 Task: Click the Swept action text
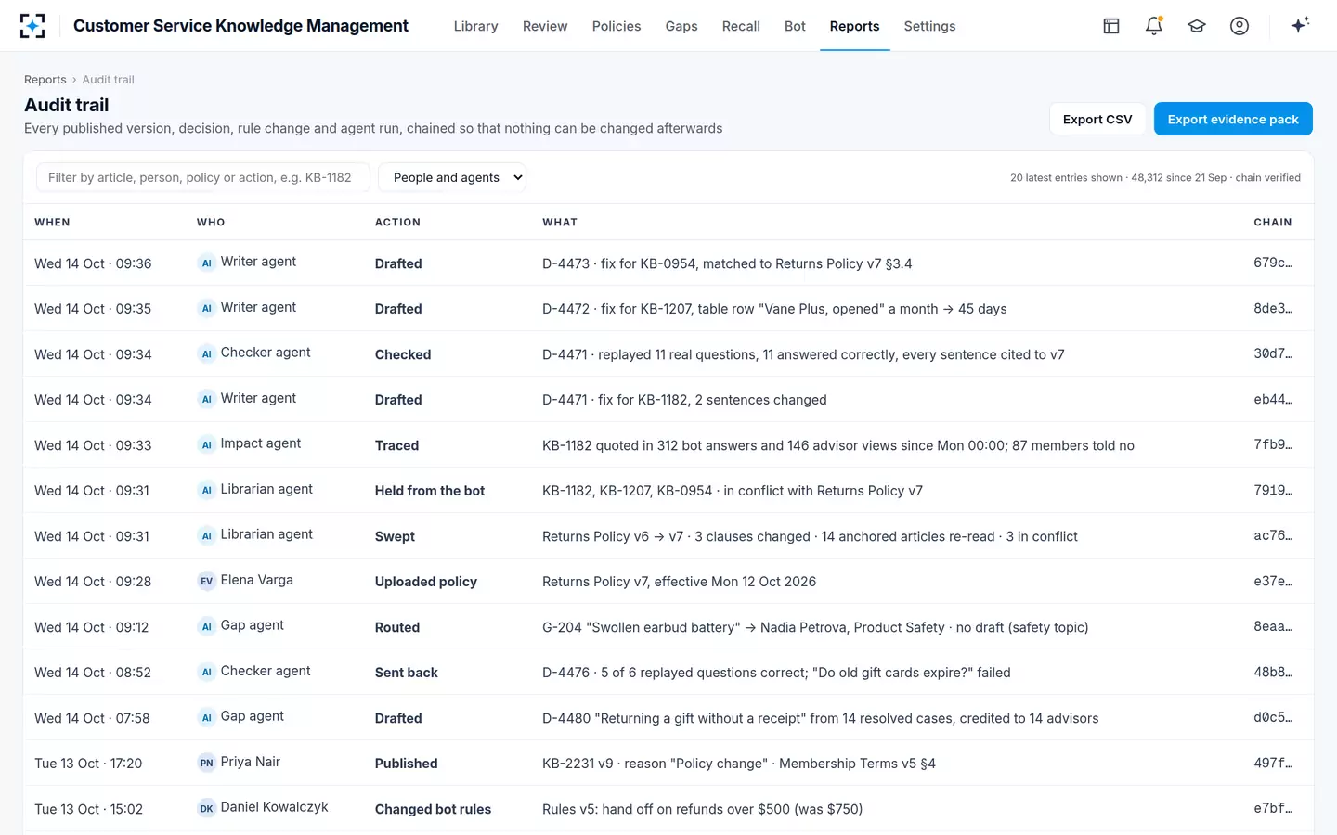(x=395, y=536)
